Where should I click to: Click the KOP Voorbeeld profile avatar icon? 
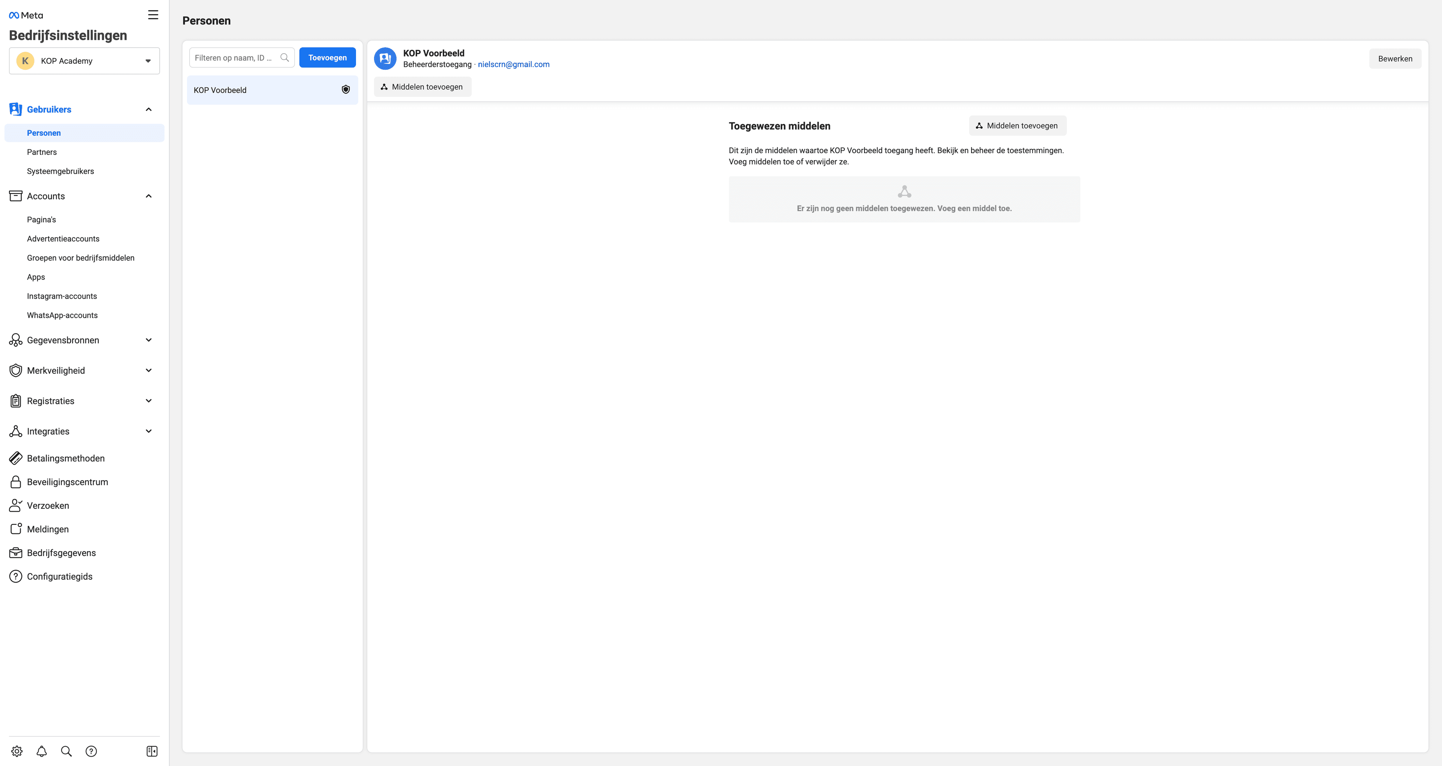pyautogui.click(x=385, y=59)
